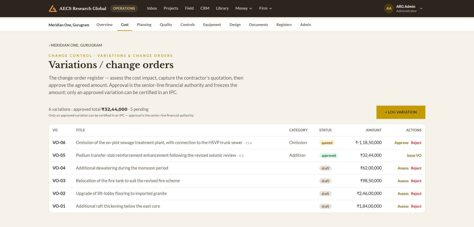The image size is (474, 227).
Task: Click the approved status badge for VO-05
Action: pyautogui.click(x=329, y=156)
